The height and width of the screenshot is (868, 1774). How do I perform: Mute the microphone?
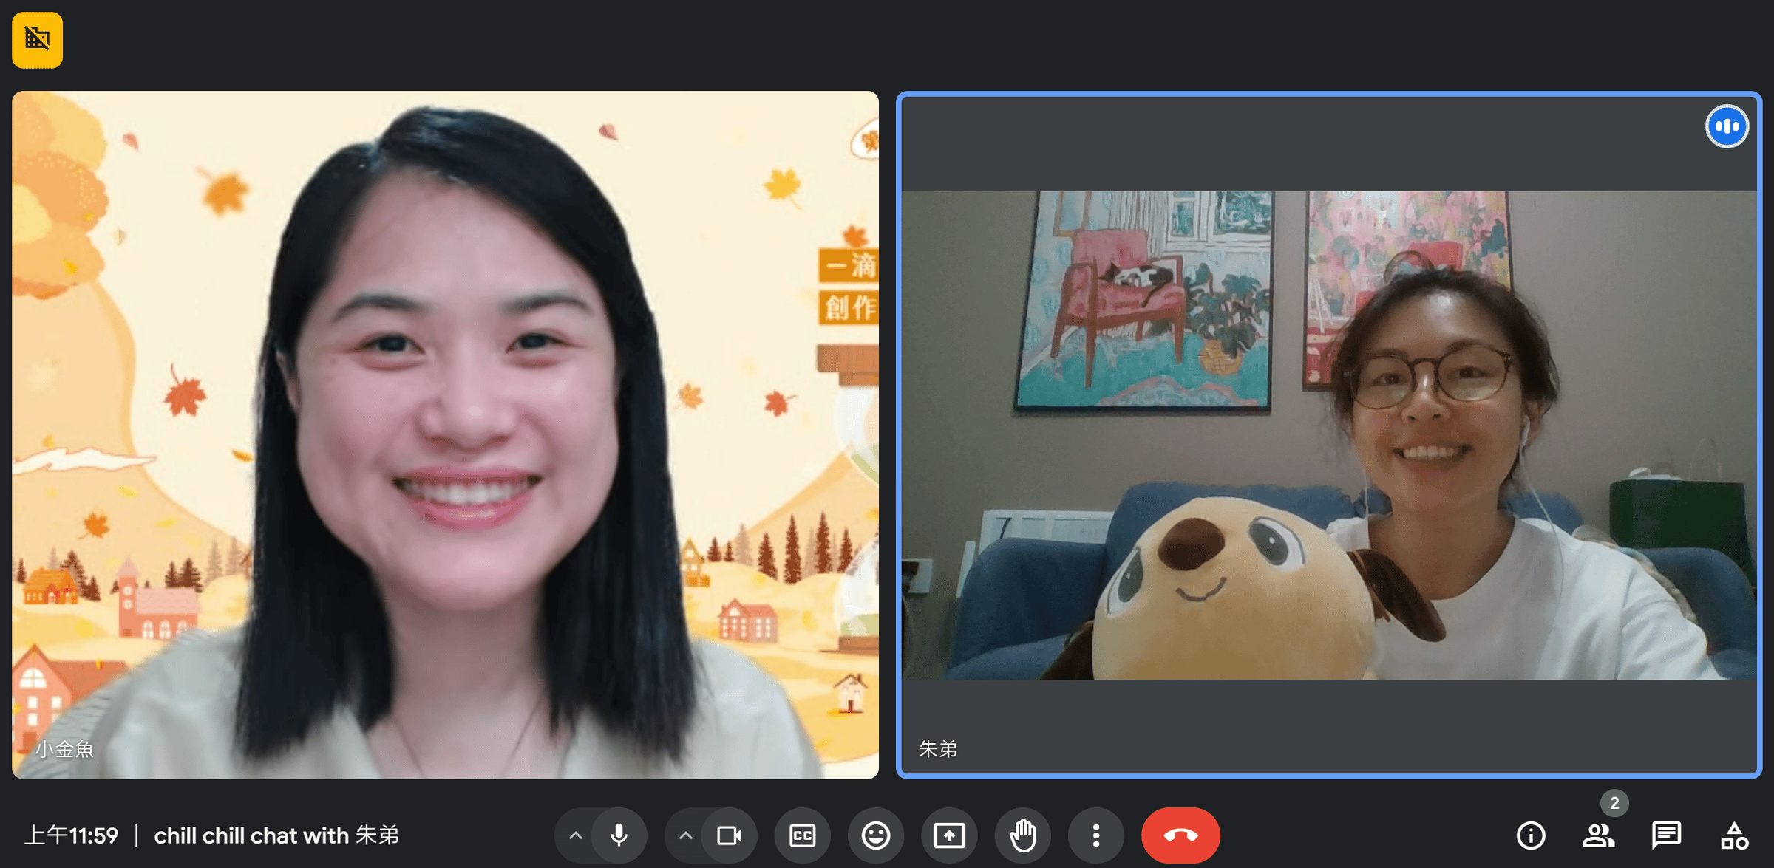(619, 835)
